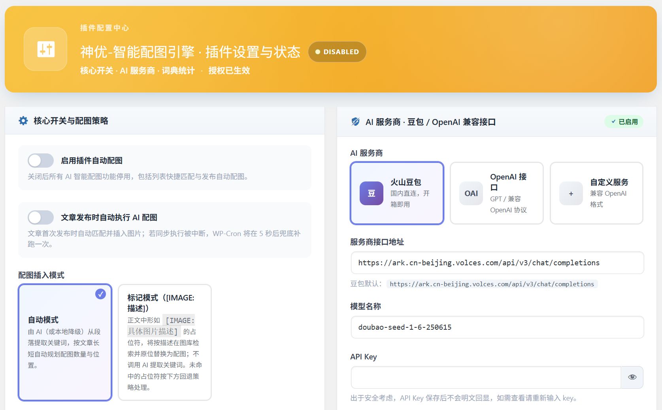Image resolution: width=662 pixels, height=410 pixels.
Task: Toggle 启用插件自动配图 switch
Action: (41, 161)
